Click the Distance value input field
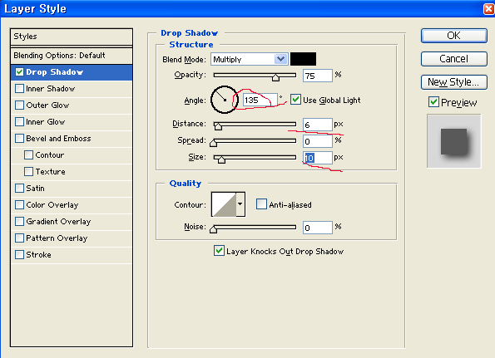This screenshot has height=358, width=495. pyautogui.click(x=317, y=125)
